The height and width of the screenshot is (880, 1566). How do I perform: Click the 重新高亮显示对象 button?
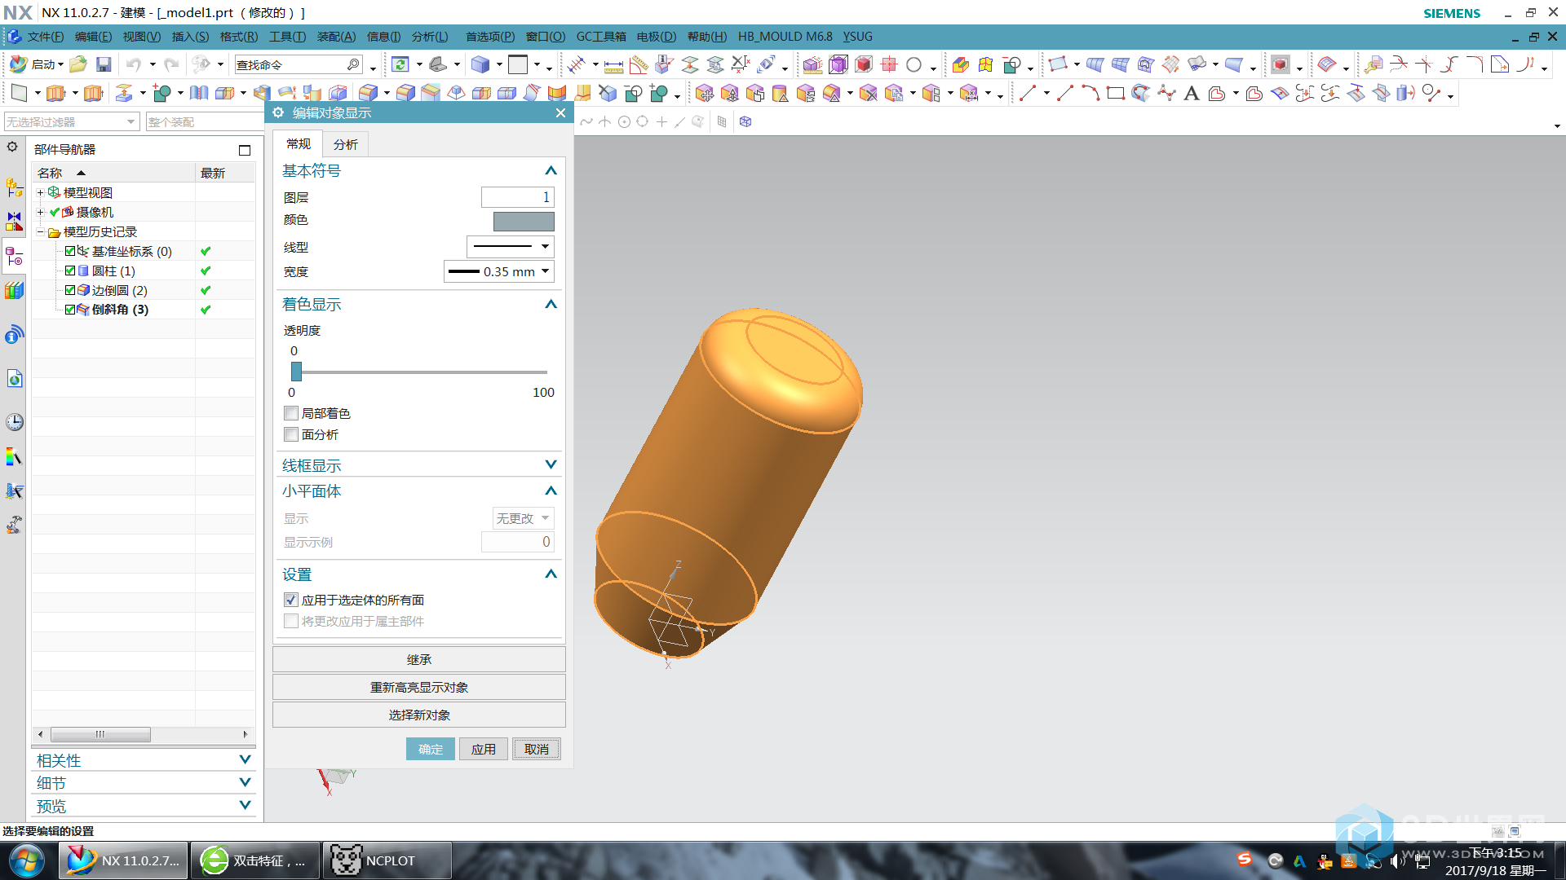pyautogui.click(x=419, y=687)
